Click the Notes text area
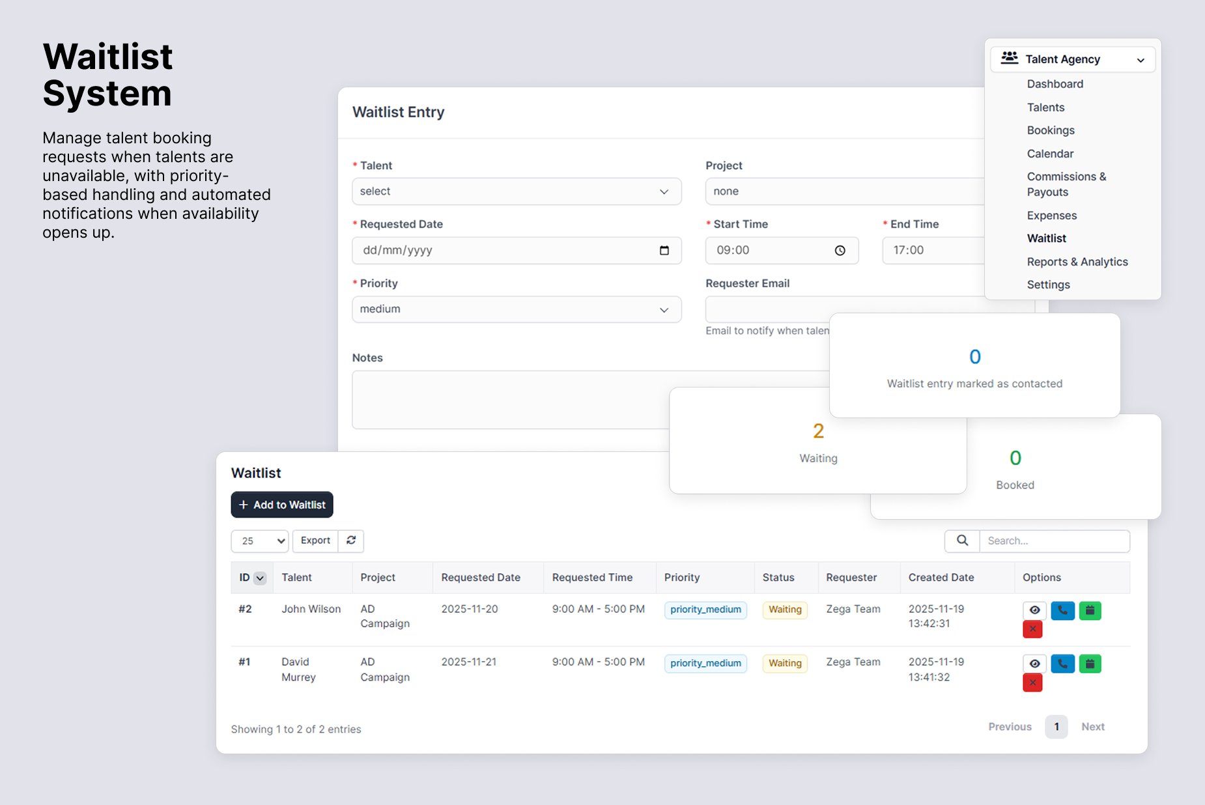This screenshot has width=1205, height=805. [x=511, y=400]
